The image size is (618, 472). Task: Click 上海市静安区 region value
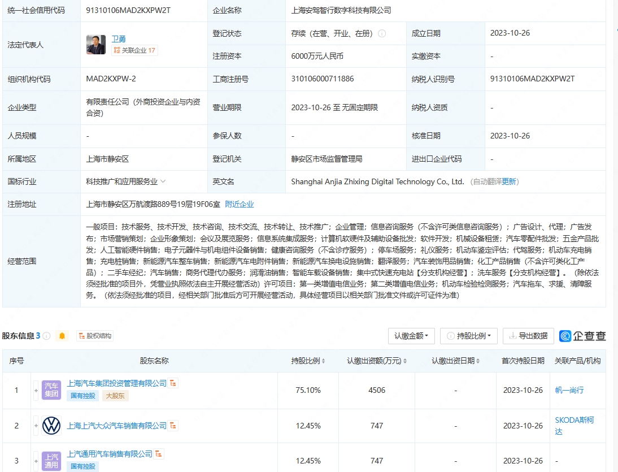(x=107, y=159)
